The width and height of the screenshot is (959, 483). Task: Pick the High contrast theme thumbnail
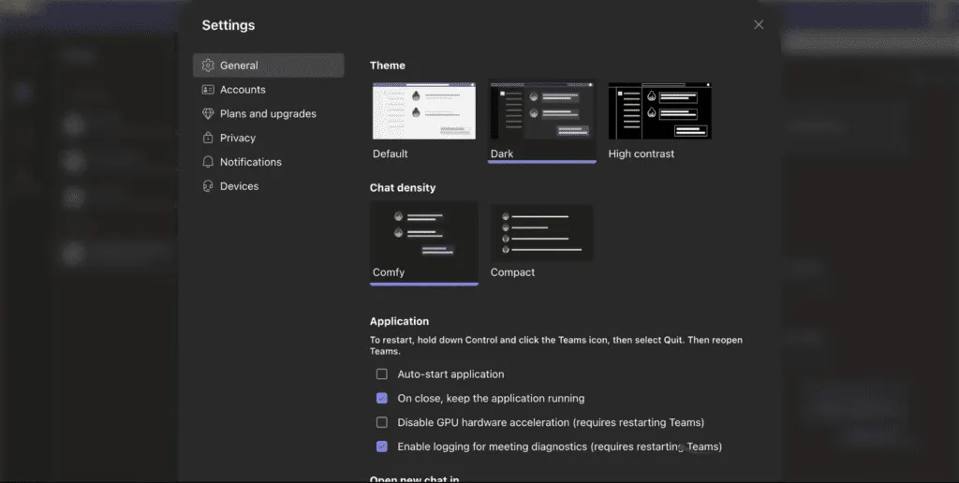659,111
